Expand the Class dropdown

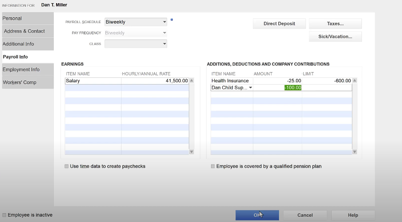(x=164, y=44)
